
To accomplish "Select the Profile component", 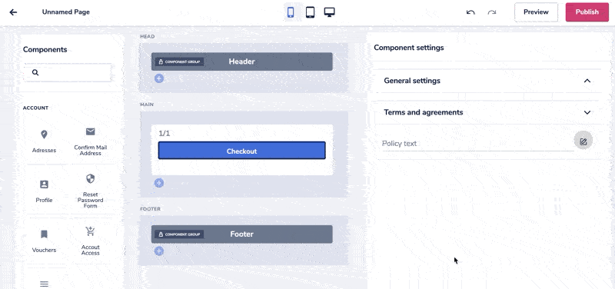I will [44, 191].
